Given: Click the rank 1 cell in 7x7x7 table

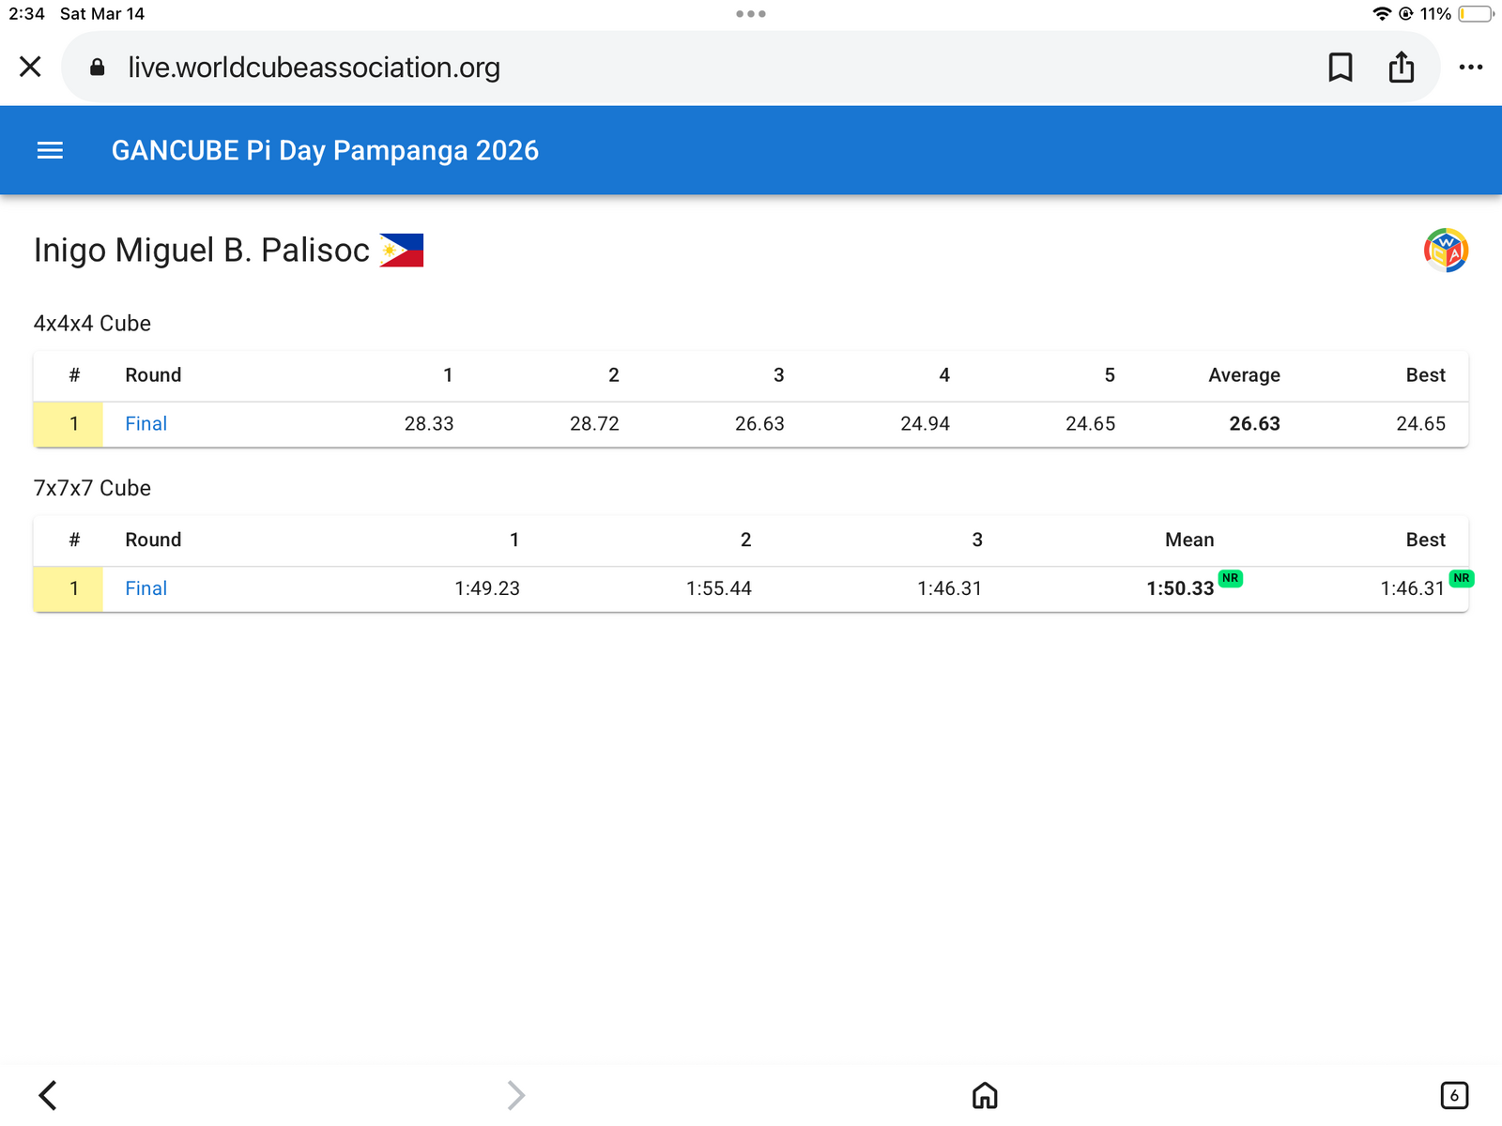Looking at the screenshot, I should click(68, 589).
